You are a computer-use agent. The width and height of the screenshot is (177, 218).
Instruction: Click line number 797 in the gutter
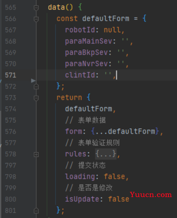pos(10,166)
